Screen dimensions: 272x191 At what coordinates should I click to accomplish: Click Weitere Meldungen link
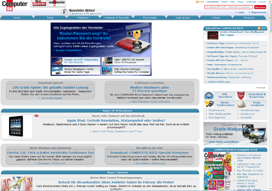[218, 82]
